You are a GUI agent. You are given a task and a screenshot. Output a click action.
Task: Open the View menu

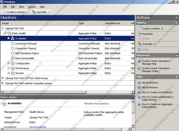22,7
